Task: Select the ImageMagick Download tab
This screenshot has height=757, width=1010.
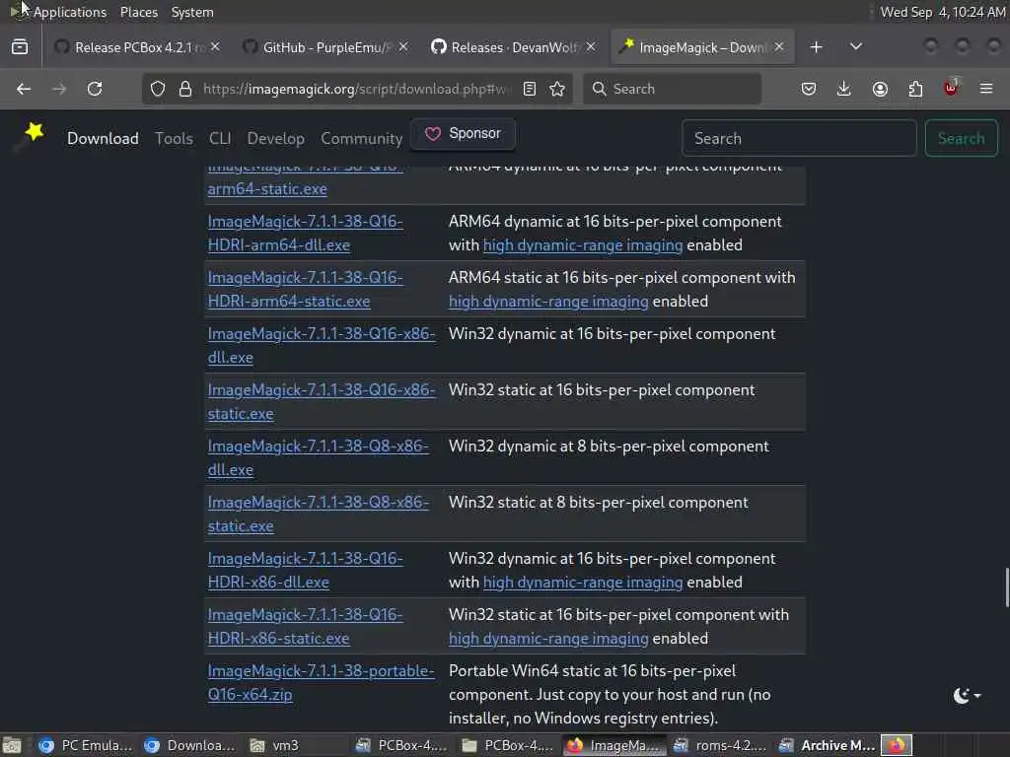Action: 701,47
